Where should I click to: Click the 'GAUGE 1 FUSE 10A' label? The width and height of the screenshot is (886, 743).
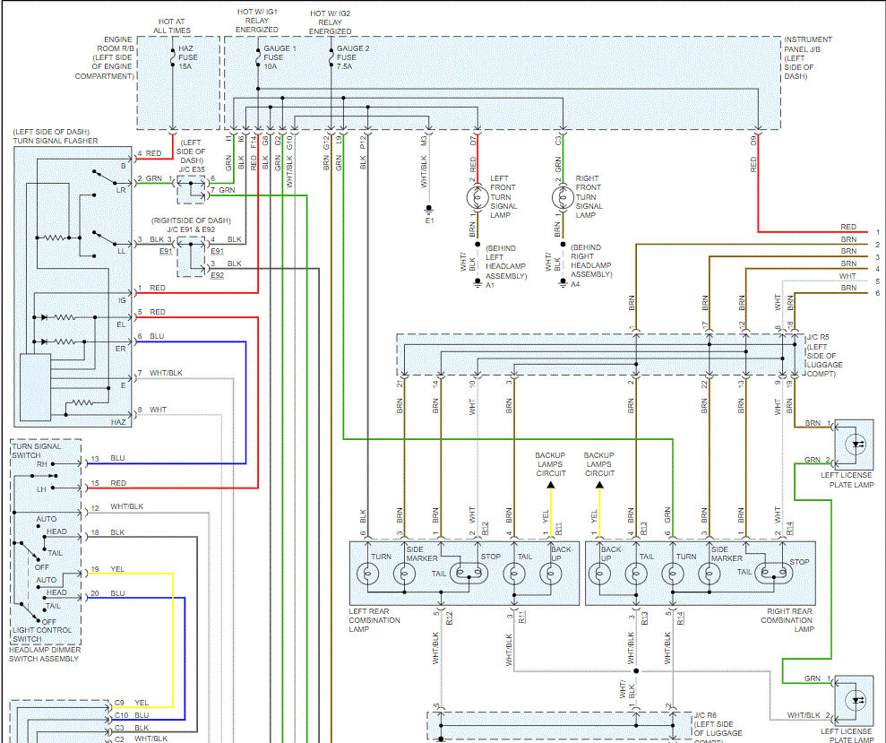pos(280,57)
